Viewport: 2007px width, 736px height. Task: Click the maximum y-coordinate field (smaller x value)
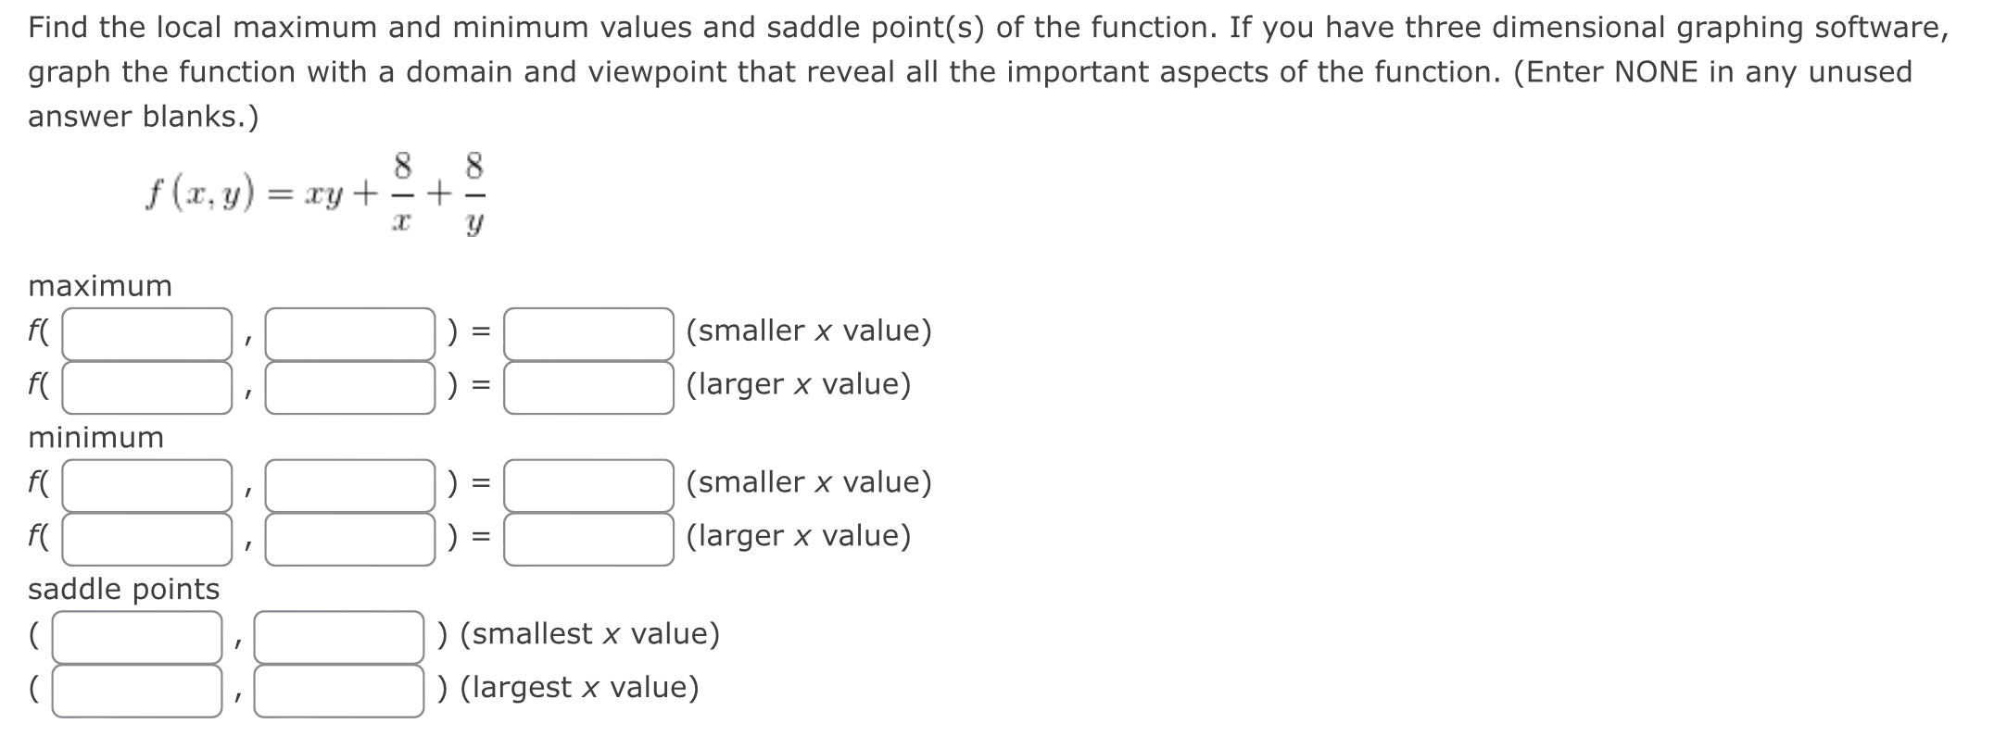347,331
